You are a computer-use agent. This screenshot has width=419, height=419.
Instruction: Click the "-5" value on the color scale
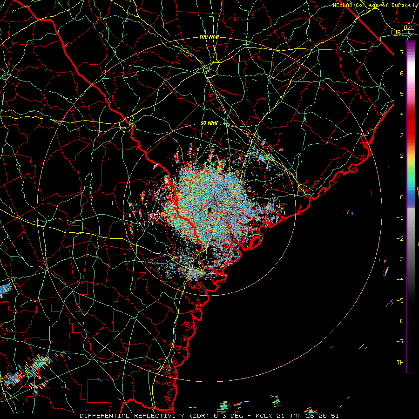pos(400,301)
